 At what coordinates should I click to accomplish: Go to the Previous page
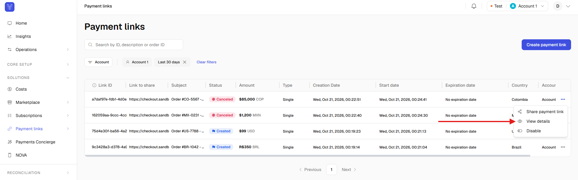[x=310, y=169]
